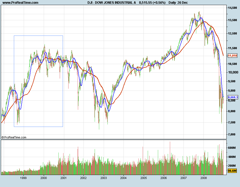240x187 pixels.
Task: Click the 2000 year label on time axis
Action: tap(43, 178)
